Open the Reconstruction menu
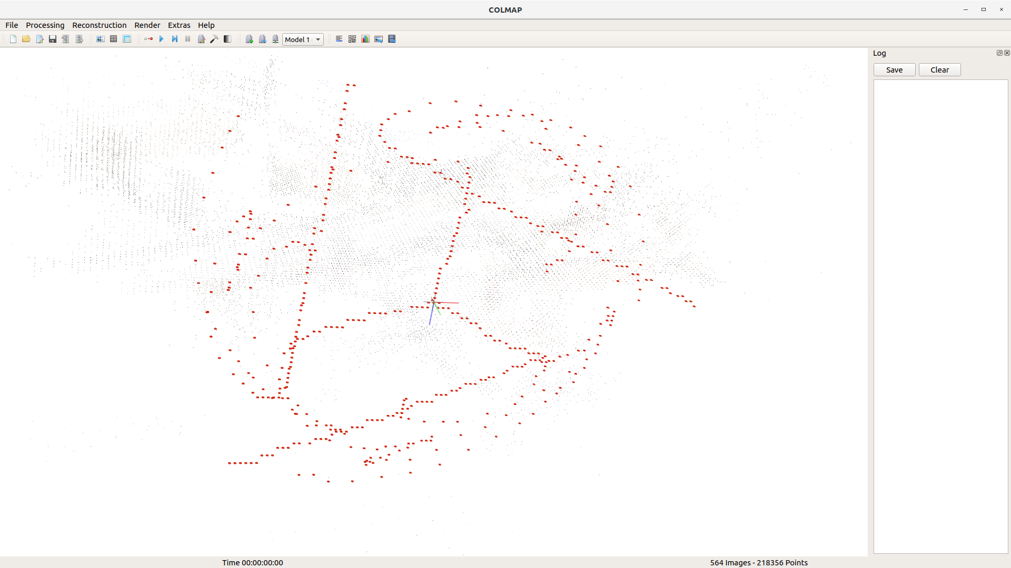The height and width of the screenshot is (568, 1011). click(x=99, y=25)
